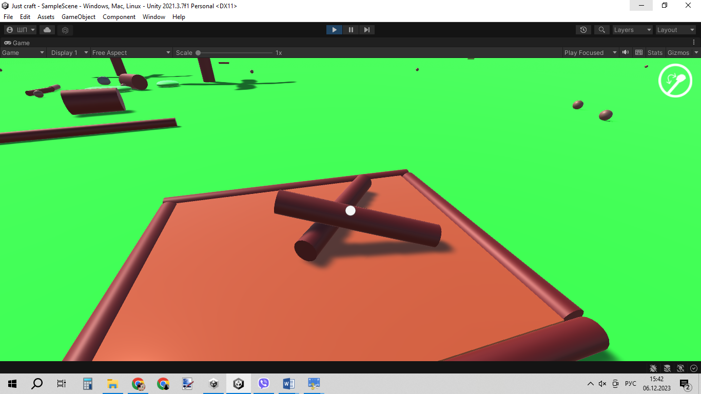701x394 pixels.
Task: Open the Unity Search magnifier
Action: point(602,30)
